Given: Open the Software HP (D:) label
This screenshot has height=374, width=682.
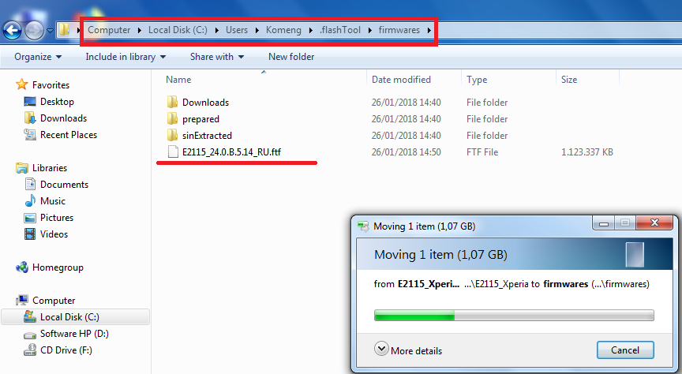Looking at the screenshot, I should pos(74,334).
